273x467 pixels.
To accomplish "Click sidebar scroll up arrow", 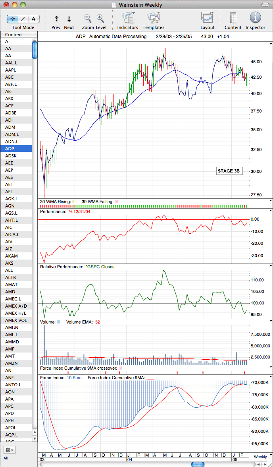I will coord(35,432).
